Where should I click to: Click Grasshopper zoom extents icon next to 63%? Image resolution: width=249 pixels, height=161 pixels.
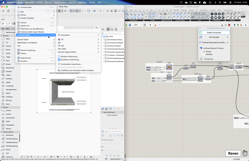(145, 25)
